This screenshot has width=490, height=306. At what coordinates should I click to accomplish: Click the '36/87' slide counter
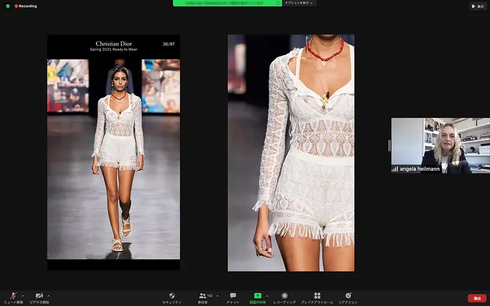168,44
